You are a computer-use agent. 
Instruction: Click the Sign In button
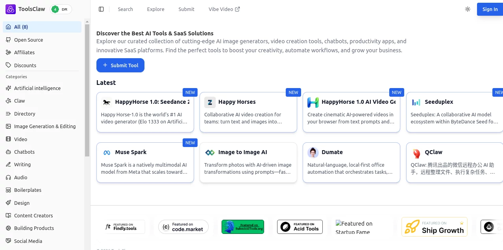tap(490, 9)
